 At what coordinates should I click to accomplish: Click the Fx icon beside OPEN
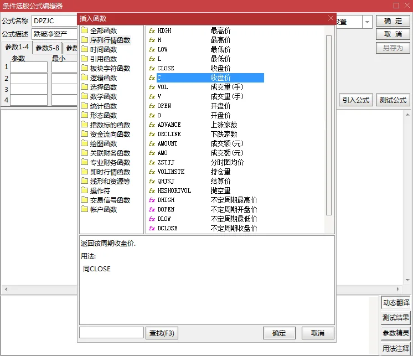point(152,106)
